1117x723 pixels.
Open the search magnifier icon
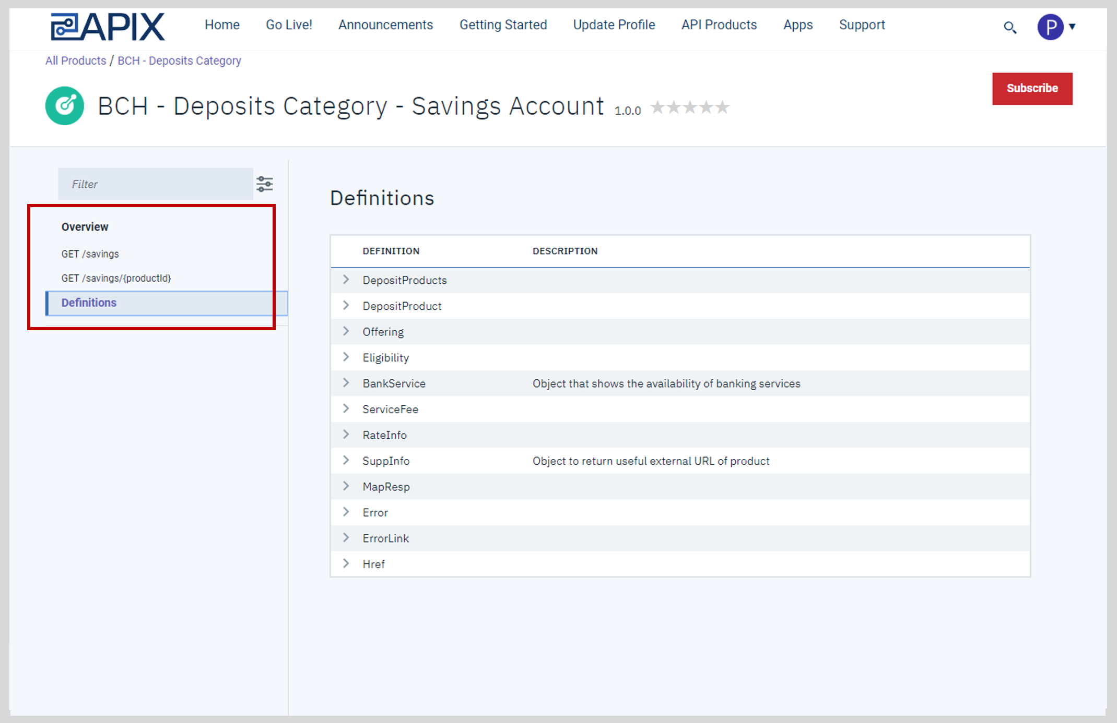point(1010,28)
